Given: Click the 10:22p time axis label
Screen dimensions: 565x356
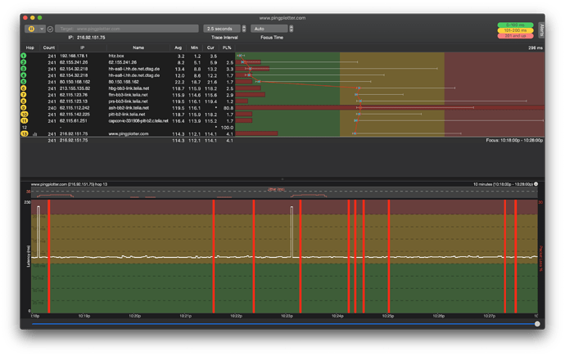Looking at the screenshot, I should [x=236, y=316].
